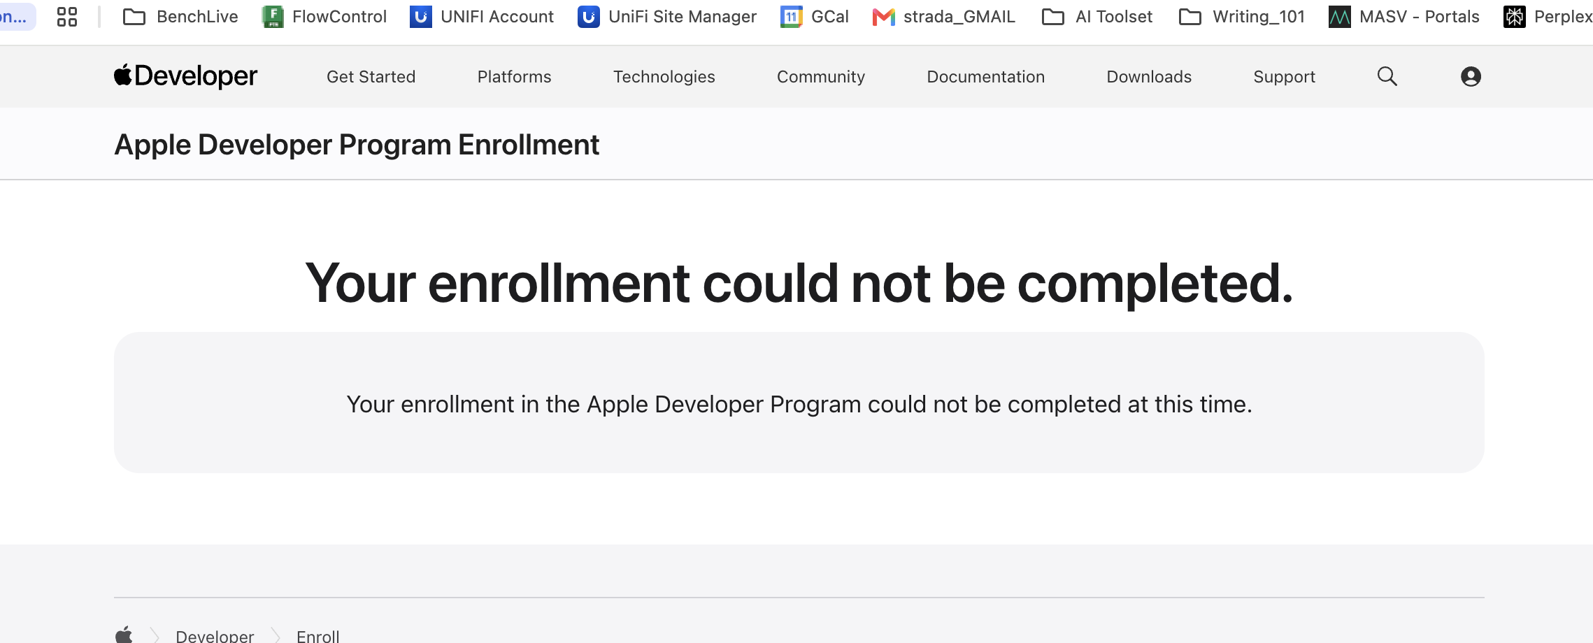This screenshot has height=643, width=1593.
Task: Open the BenchLive bookmark folder
Action: pos(180,17)
